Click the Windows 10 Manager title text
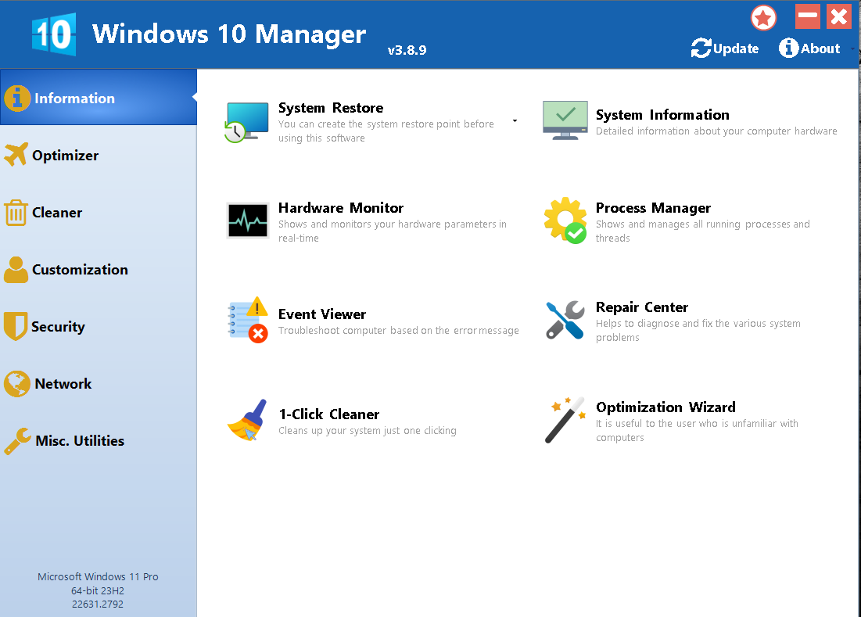861x617 pixels. coord(229,34)
